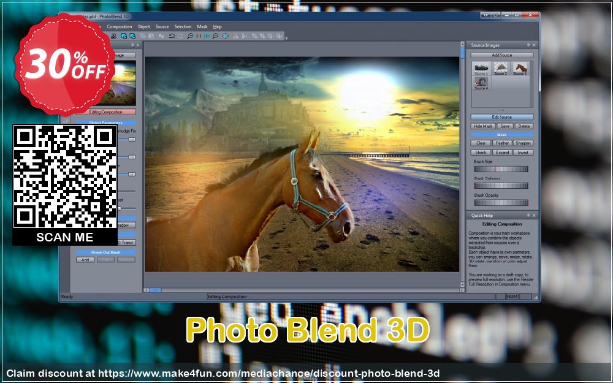Open the Selection menu
Viewport: 613px width, 383px height.
pyautogui.click(x=183, y=26)
